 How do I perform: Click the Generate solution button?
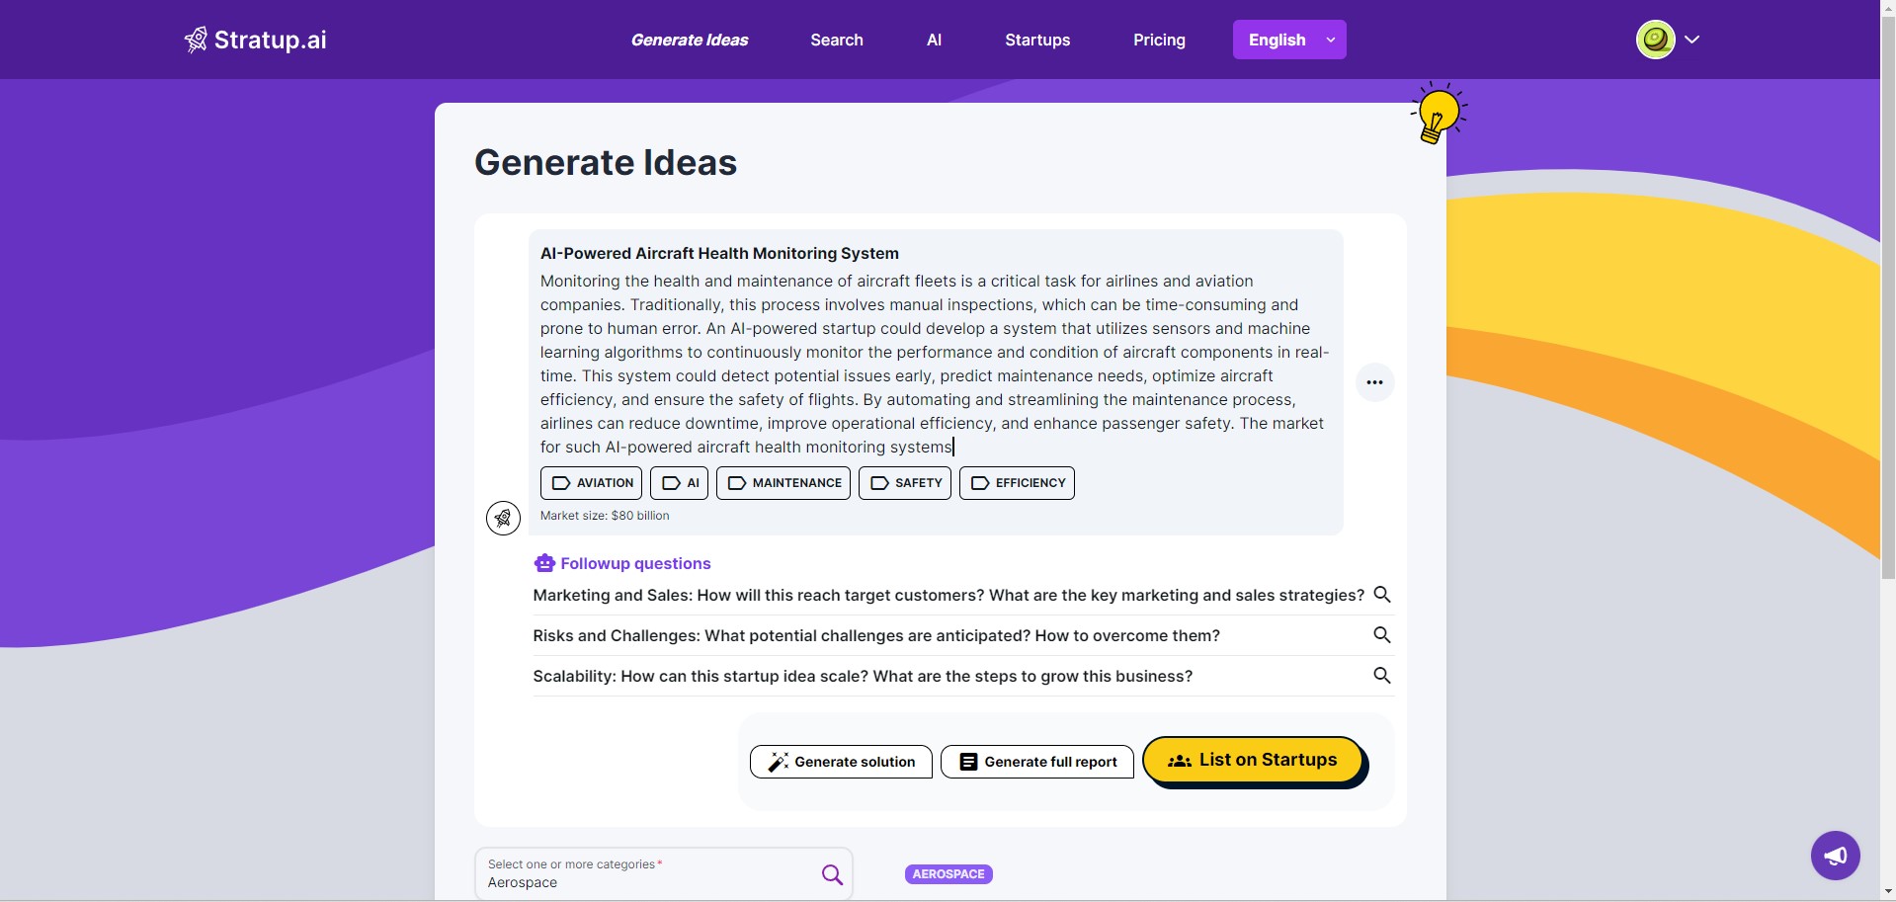[x=841, y=762]
